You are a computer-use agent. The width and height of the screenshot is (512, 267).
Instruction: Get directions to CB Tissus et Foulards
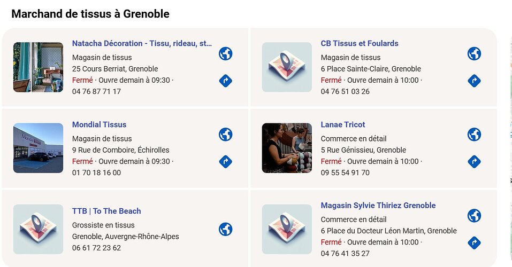(x=474, y=81)
